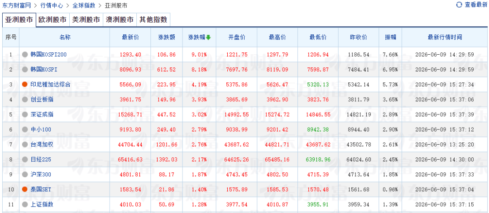
Task: Sort by the 最新价 column header
Action: (x=130, y=38)
